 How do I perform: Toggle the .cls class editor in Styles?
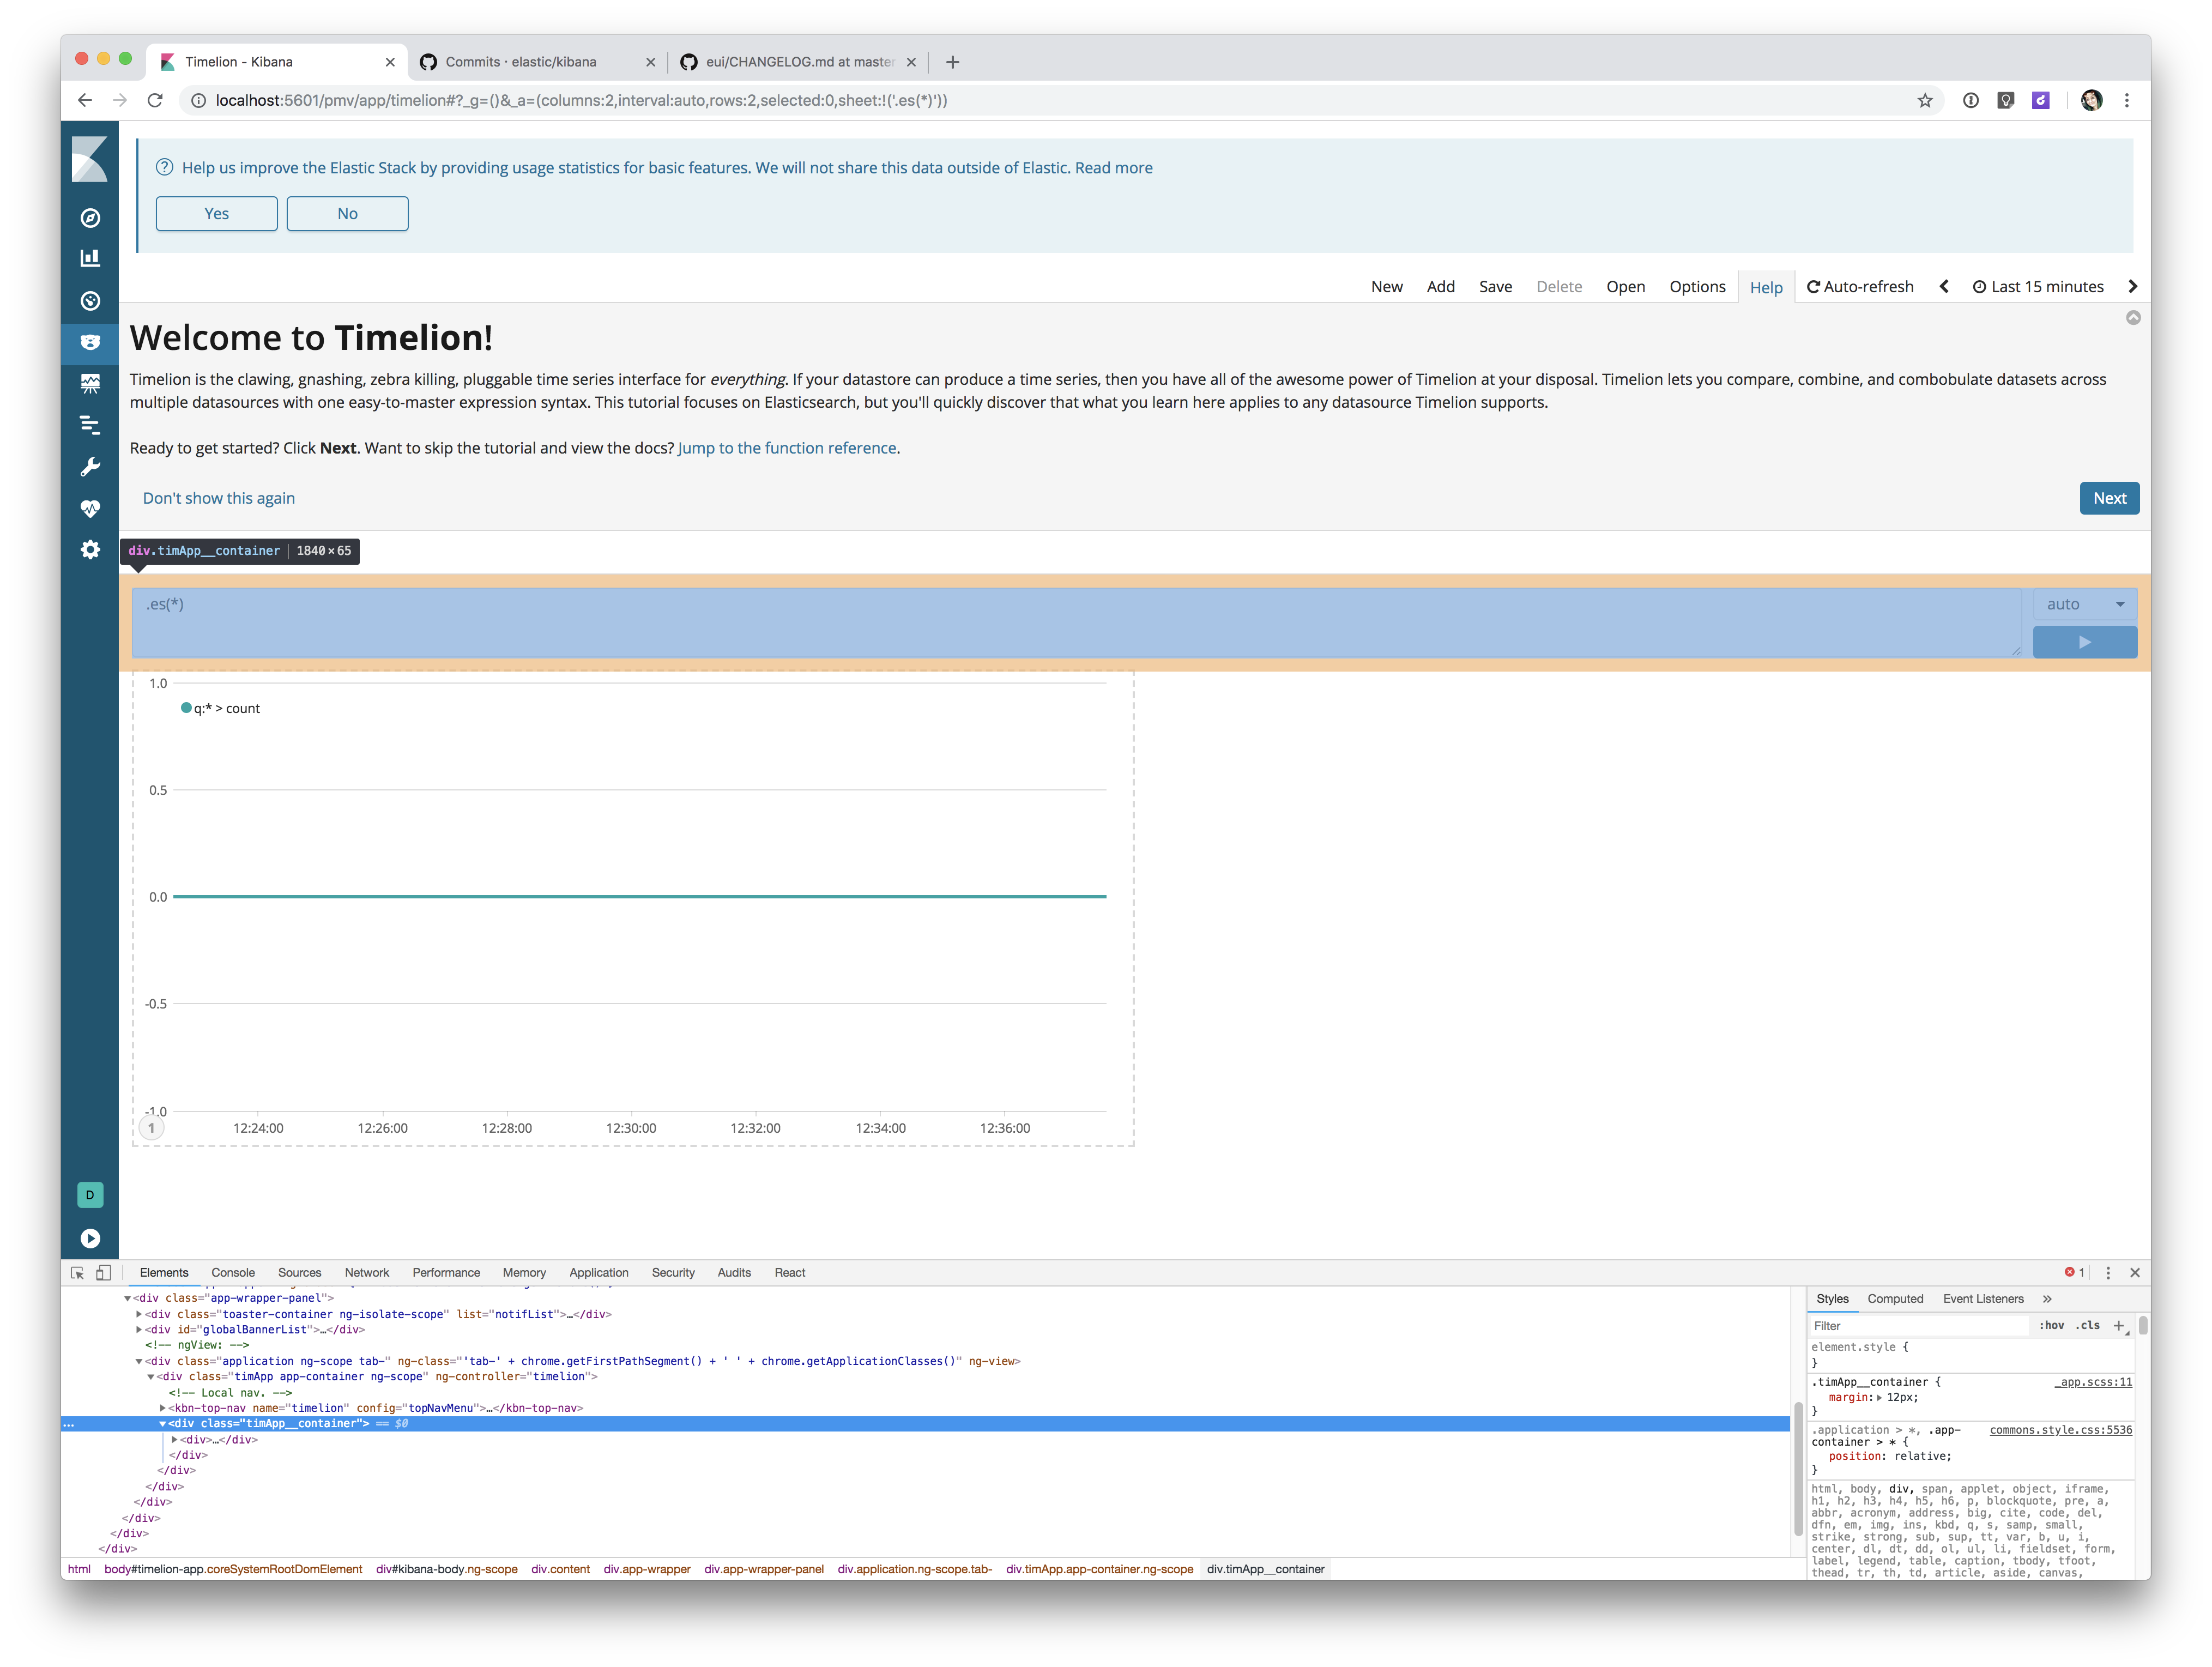click(2088, 1325)
